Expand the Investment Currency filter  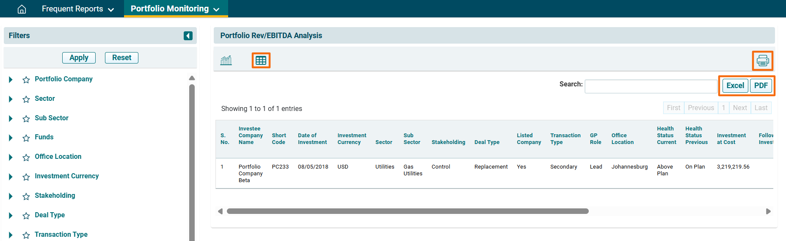[x=11, y=177]
